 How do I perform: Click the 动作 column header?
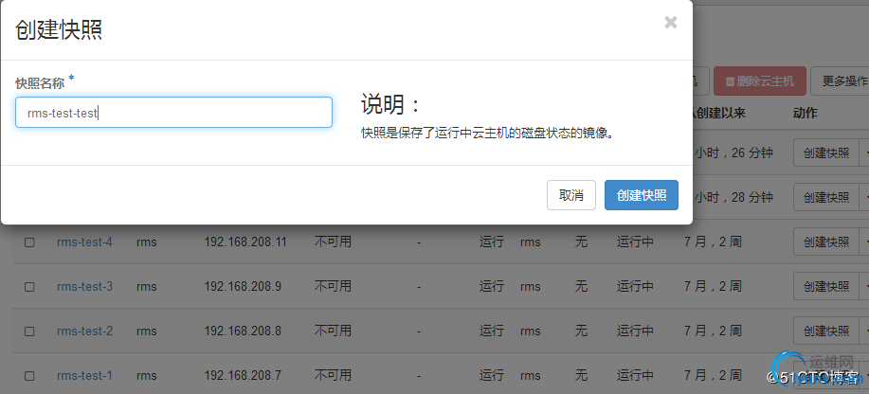806,113
